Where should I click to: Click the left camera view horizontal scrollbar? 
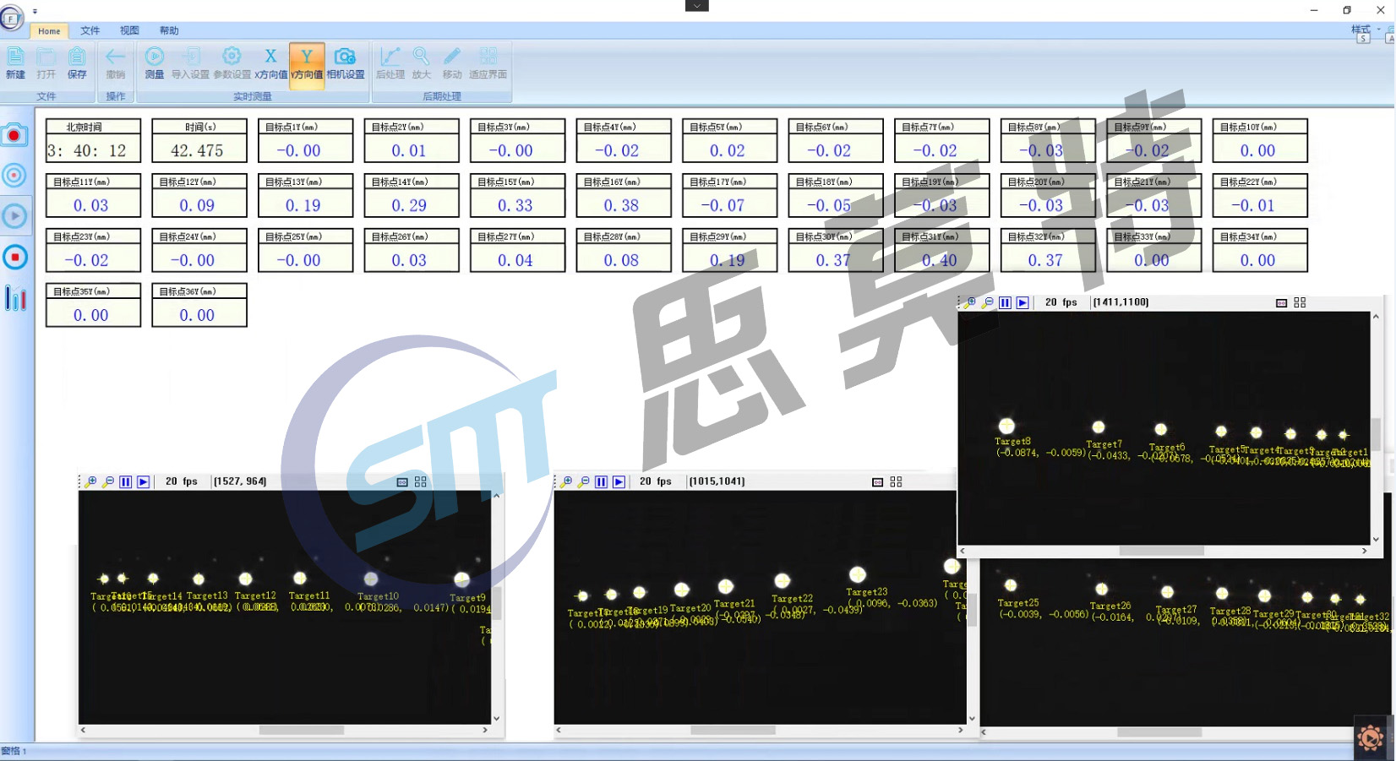(x=301, y=730)
